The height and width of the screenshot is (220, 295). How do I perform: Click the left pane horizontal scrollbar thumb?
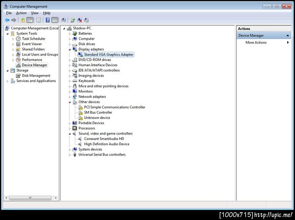click(x=30, y=198)
